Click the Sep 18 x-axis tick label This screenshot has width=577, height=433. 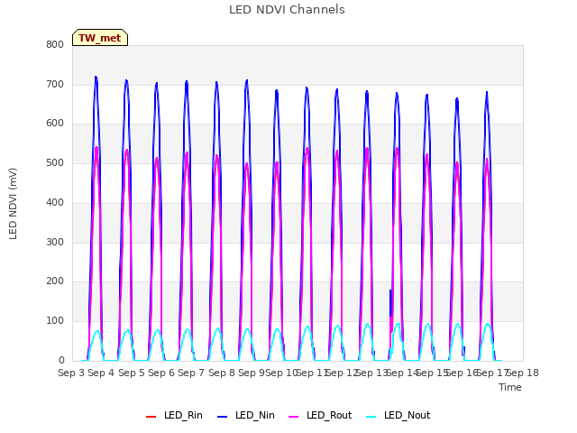[523, 373]
